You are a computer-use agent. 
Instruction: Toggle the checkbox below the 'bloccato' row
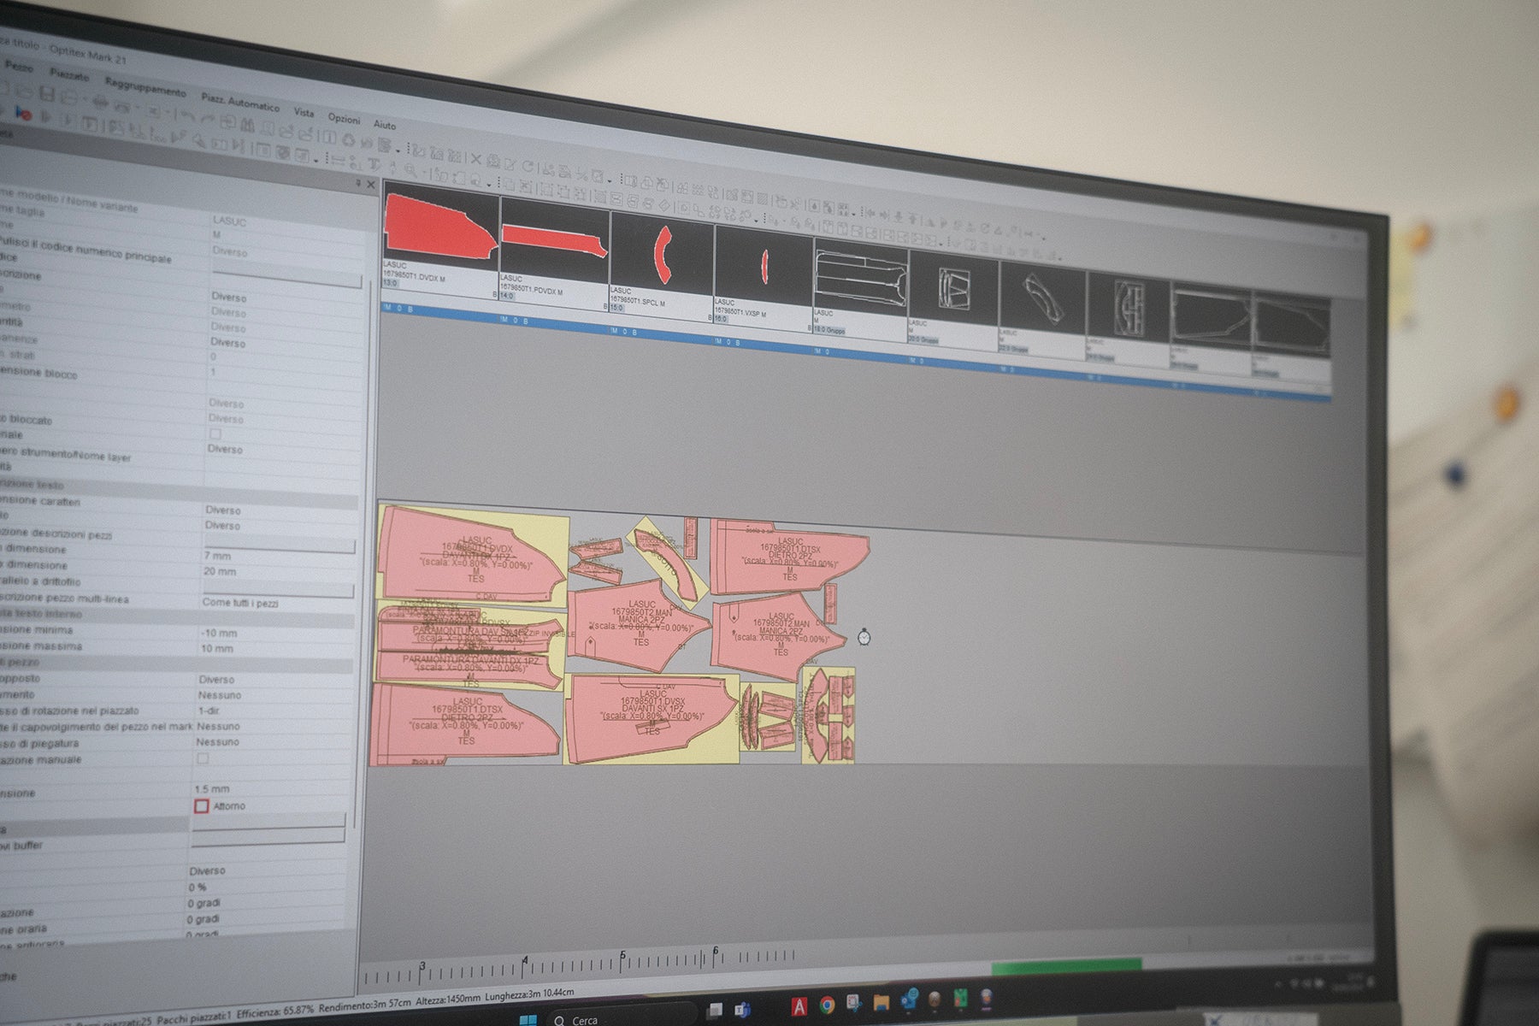coord(215,434)
